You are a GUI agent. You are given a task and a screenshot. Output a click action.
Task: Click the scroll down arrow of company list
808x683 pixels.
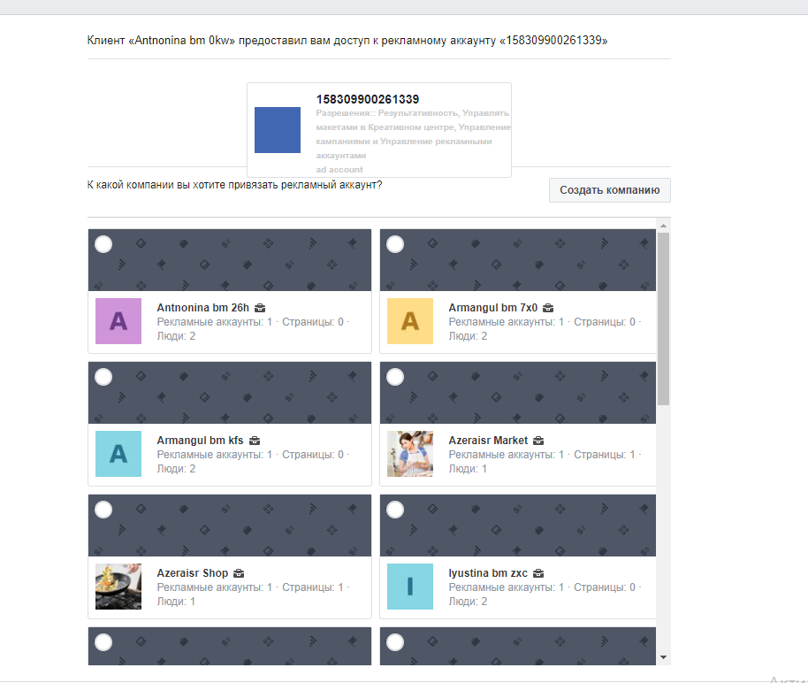(663, 657)
